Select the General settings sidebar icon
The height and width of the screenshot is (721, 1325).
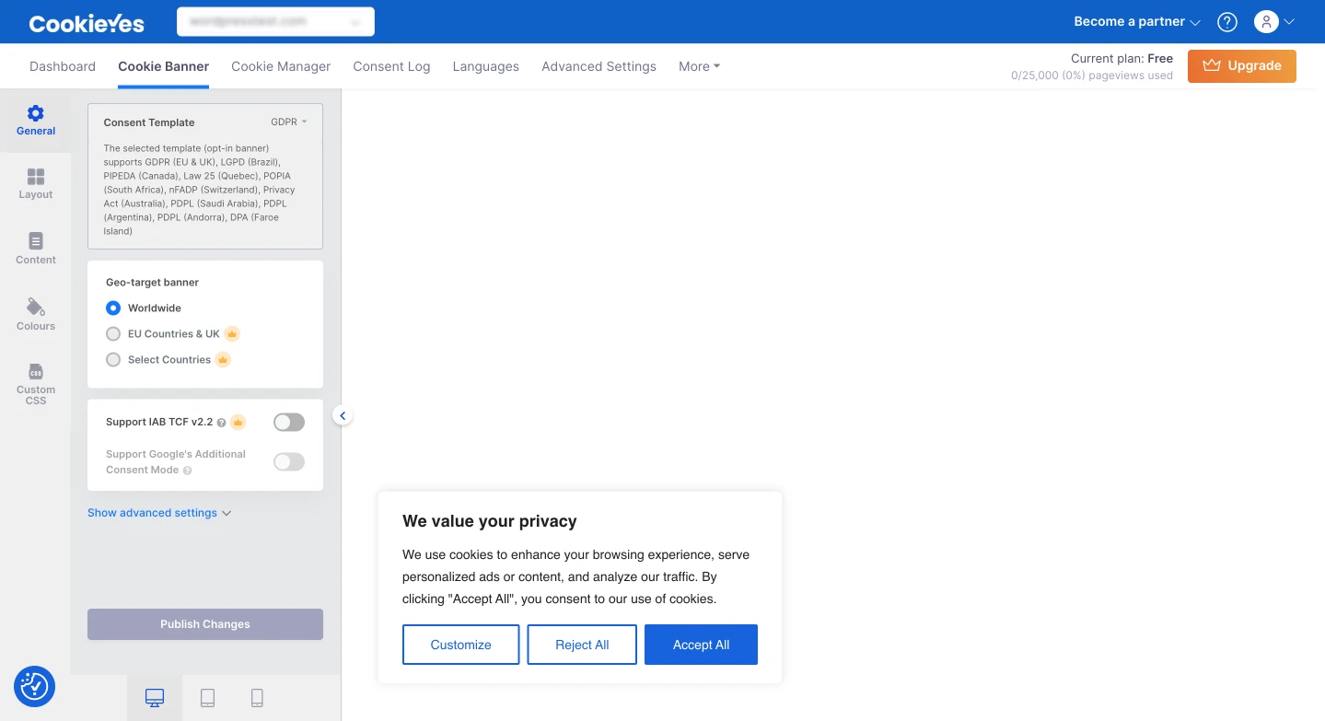click(35, 120)
